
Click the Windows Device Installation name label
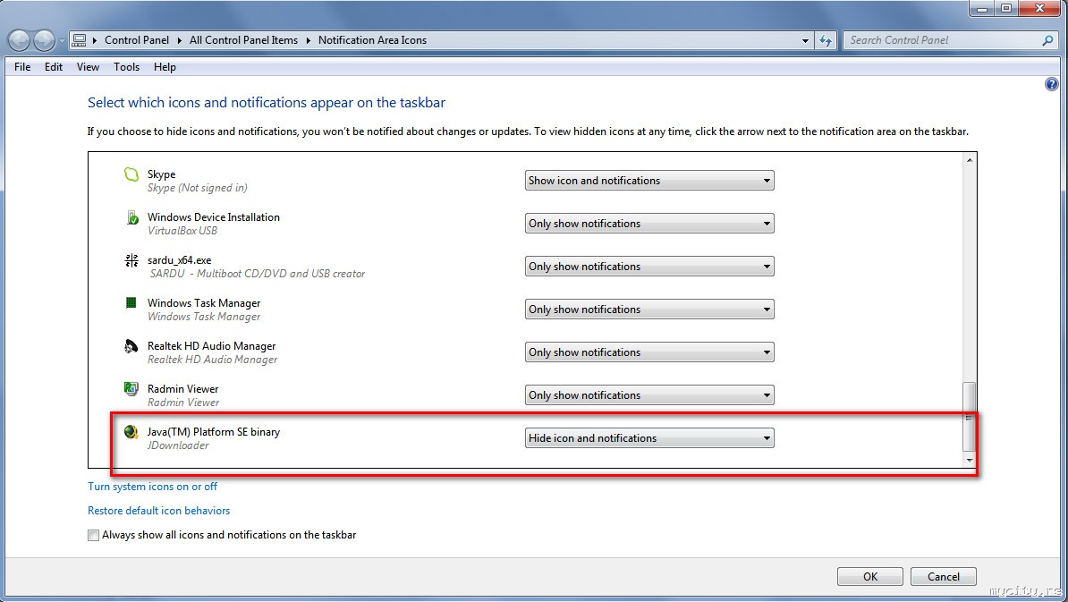(x=214, y=217)
